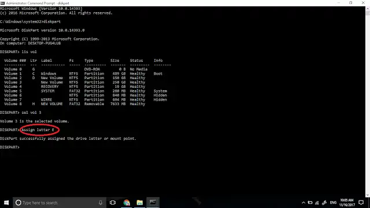Select the Command Prompt taskbar icon
This screenshot has width=370, height=208.
(153, 203)
